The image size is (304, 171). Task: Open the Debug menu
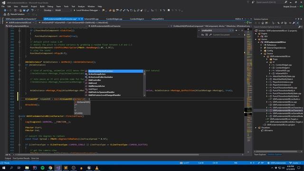(x=50, y=6)
